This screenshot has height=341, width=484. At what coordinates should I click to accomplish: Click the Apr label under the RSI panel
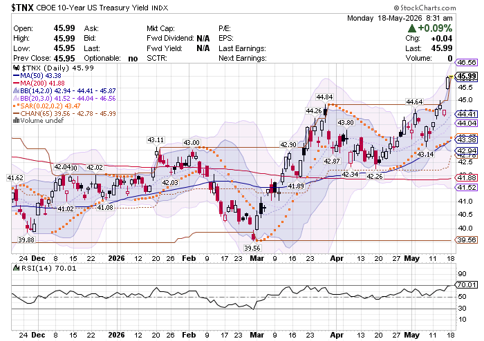[x=337, y=335]
